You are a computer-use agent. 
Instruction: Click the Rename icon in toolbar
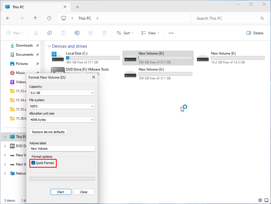(77, 33)
